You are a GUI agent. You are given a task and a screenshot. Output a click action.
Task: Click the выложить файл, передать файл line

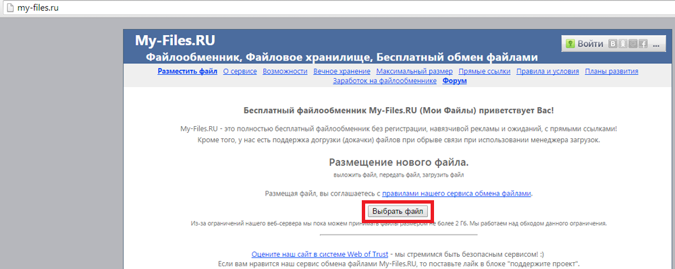pyautogui.click(x=399, y=175)
